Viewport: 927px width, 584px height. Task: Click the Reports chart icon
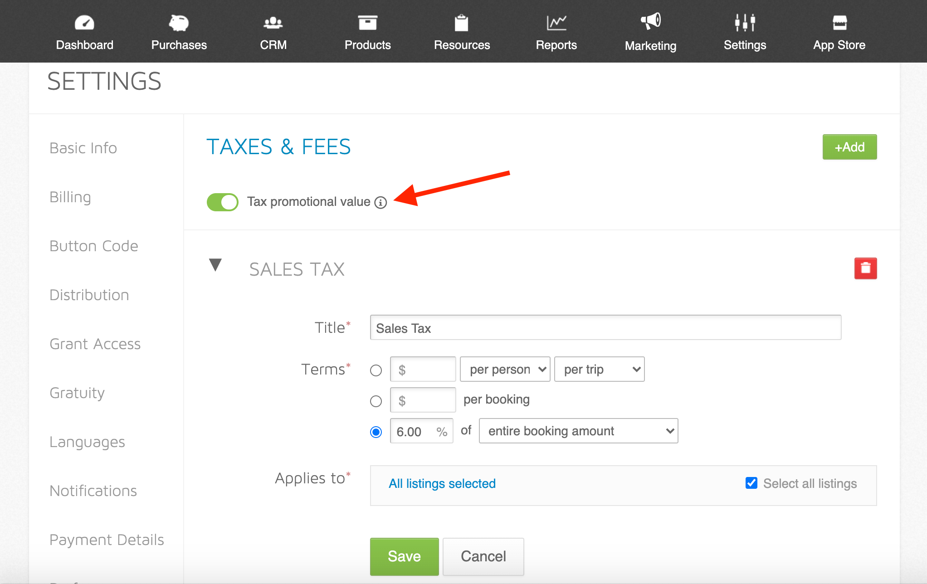pos(556,23)
